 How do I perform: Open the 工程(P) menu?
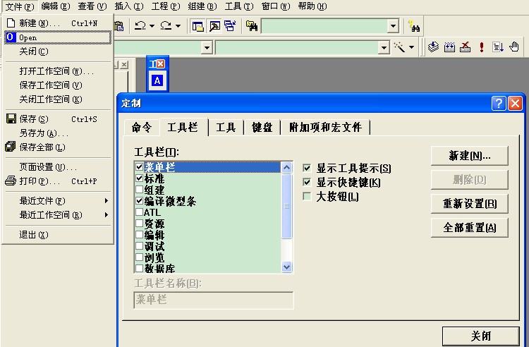pyautogui.click(x=166, y=6)
